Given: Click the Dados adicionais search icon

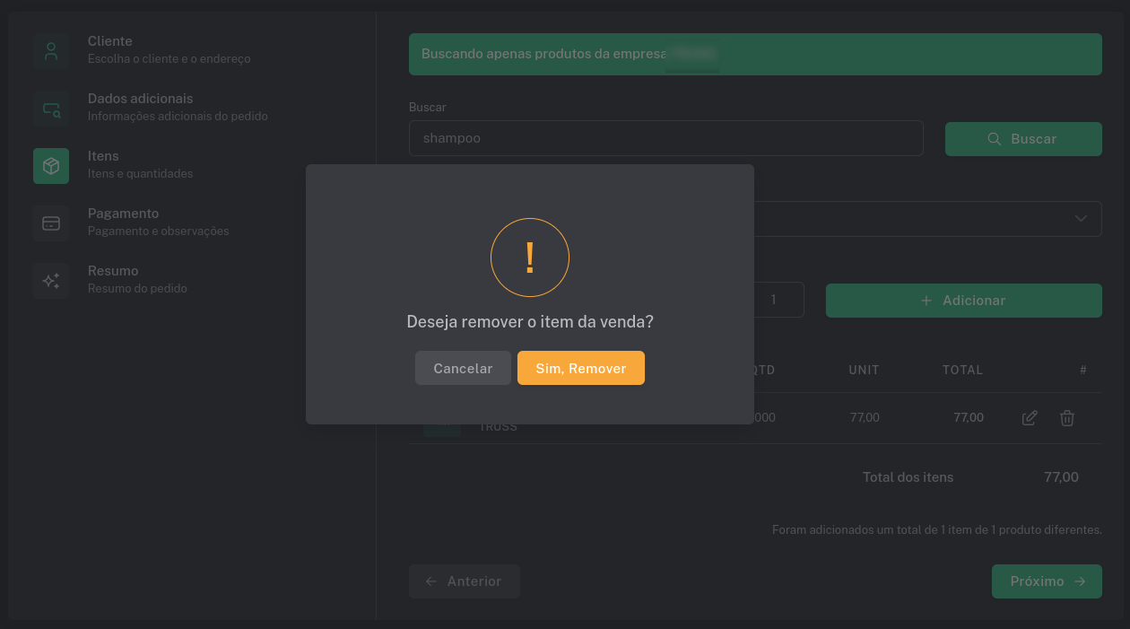Looking at the screenshot, I should click(x=51, y=109).
